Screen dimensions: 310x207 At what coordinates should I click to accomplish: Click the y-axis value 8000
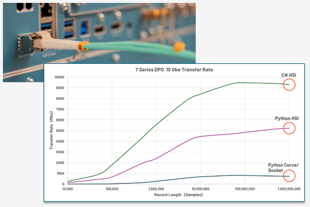point(60,98)
